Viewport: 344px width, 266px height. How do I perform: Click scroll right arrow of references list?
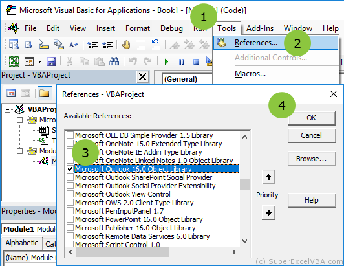point(234,252)
